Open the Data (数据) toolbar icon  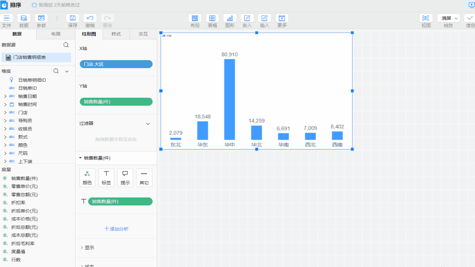24,18
